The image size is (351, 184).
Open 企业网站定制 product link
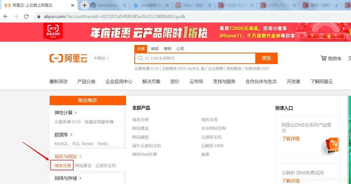pyautogui.click(x=213, y=128)
